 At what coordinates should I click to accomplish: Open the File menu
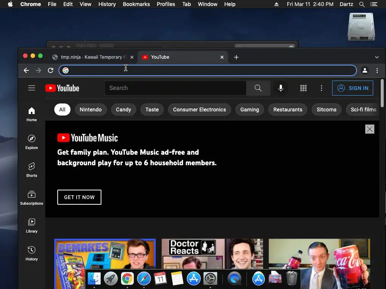click(52, 4)
